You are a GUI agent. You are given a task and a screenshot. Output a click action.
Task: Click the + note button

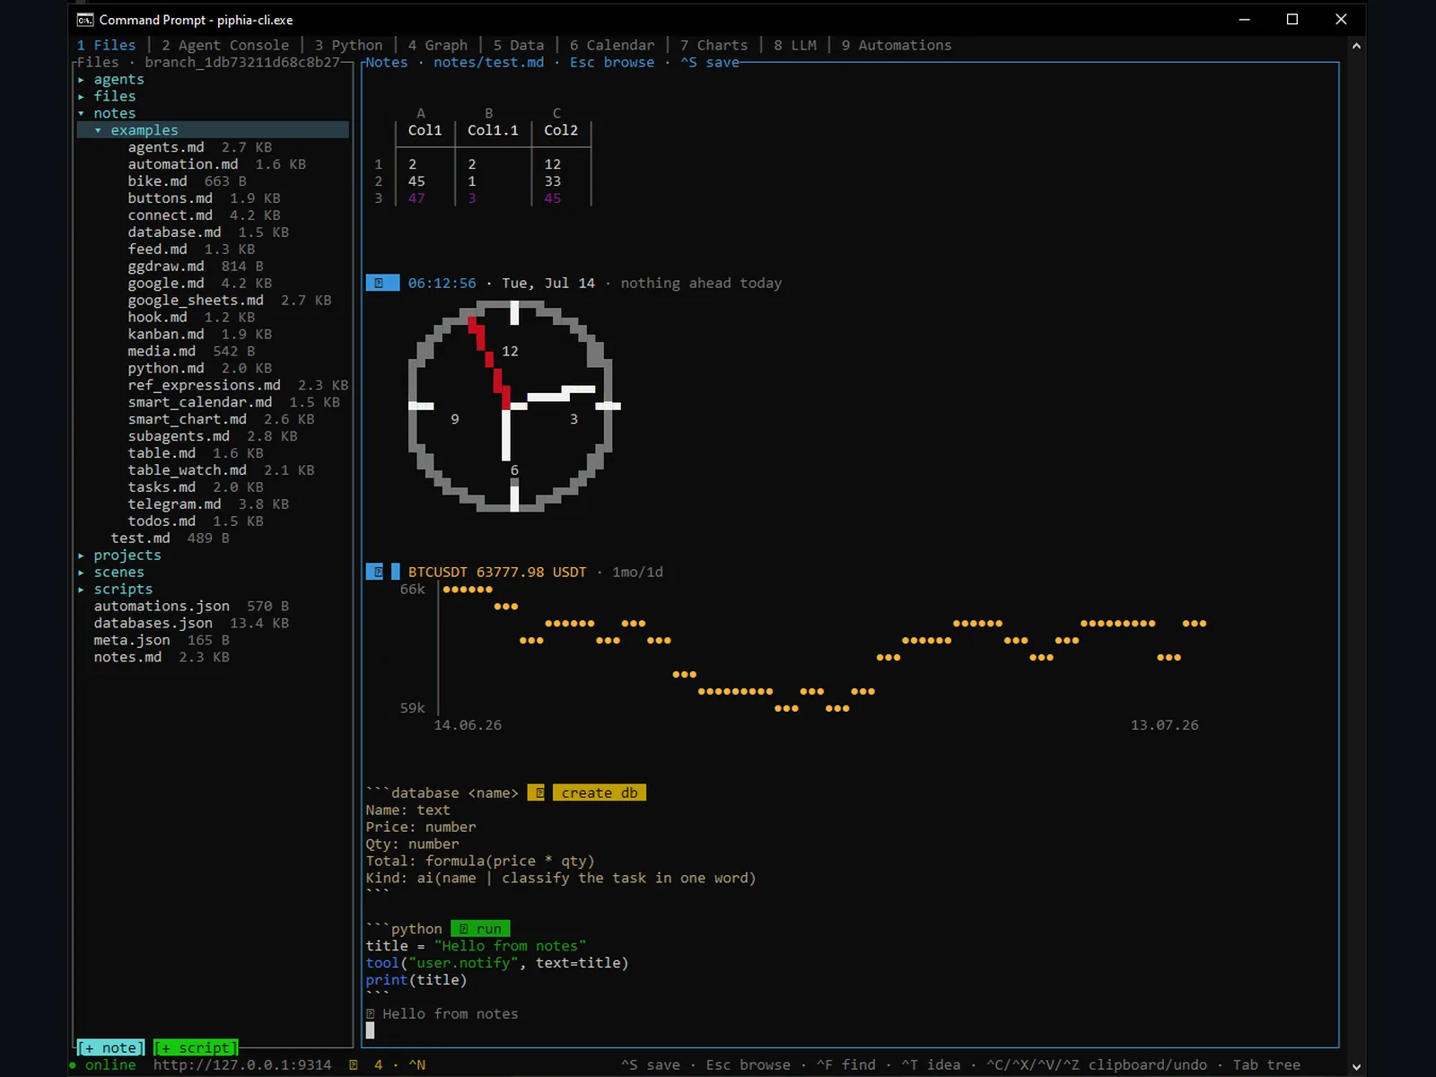coord(110,1048)
